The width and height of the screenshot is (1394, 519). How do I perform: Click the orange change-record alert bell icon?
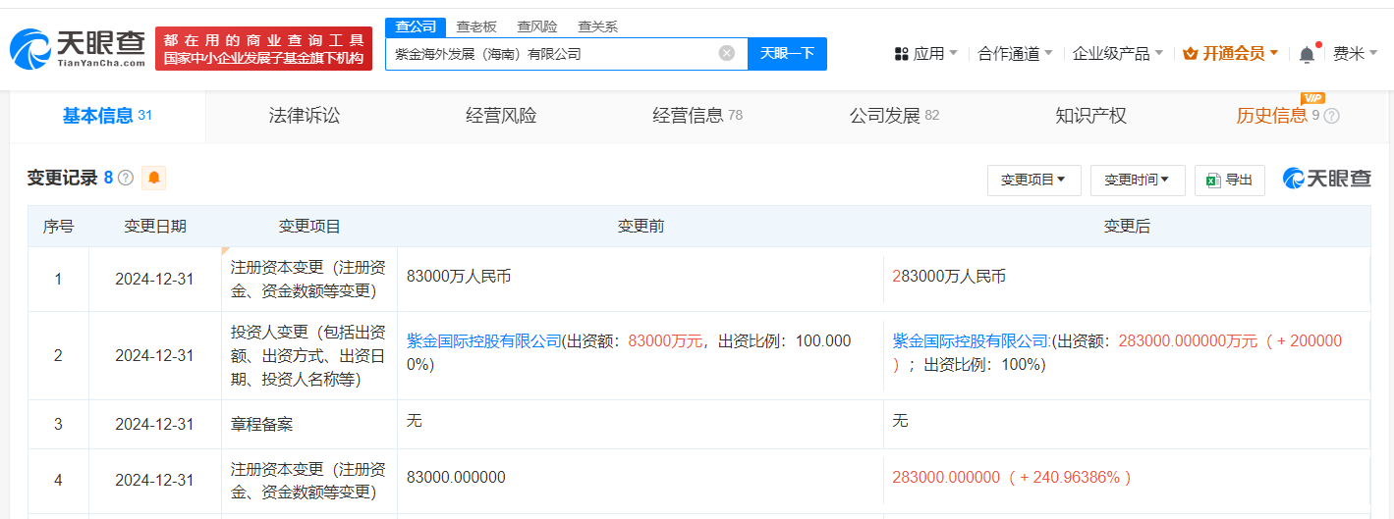point(154,179)
